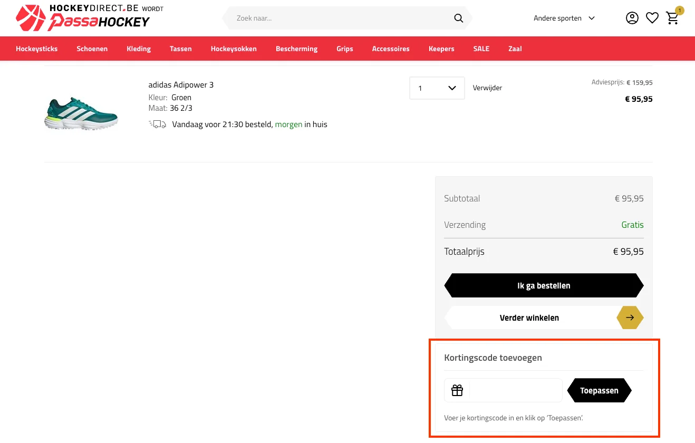Expand the Andere sporten dropdown
Viewport: 695px width, 443px height.
click(564, 18)
